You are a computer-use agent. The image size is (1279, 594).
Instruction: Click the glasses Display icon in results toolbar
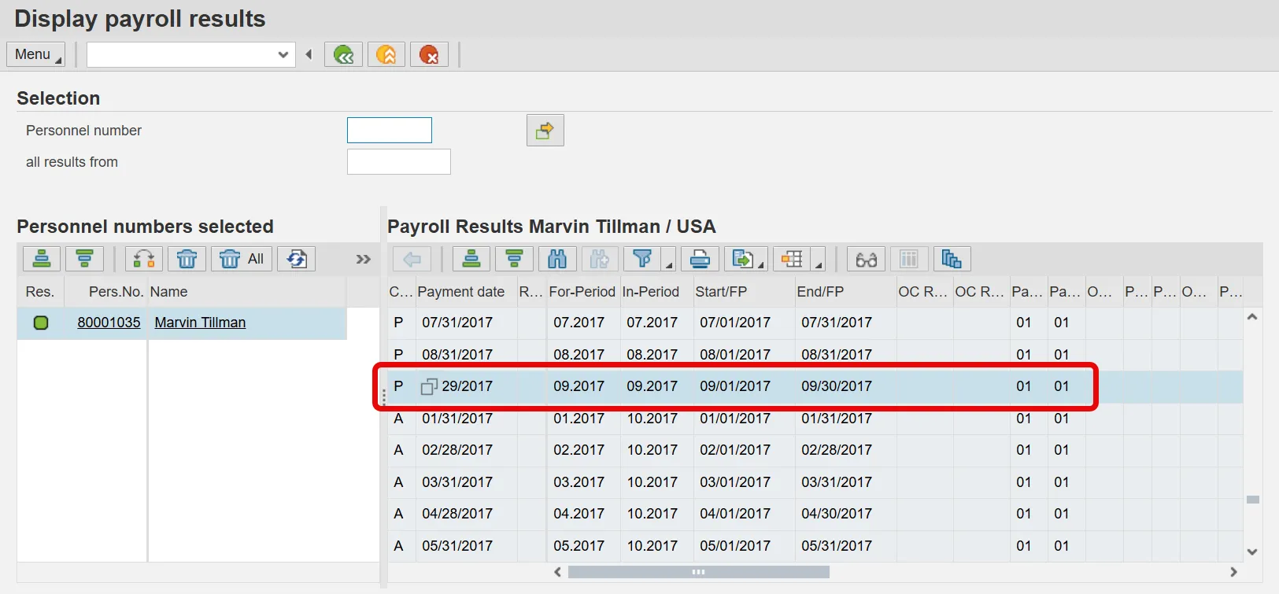866,259
